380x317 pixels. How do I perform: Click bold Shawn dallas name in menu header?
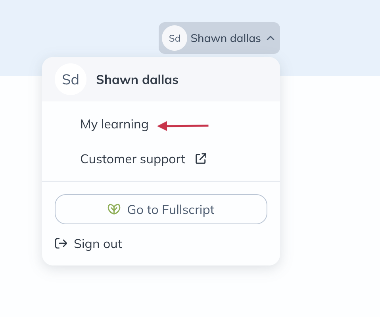coord(137,80)
